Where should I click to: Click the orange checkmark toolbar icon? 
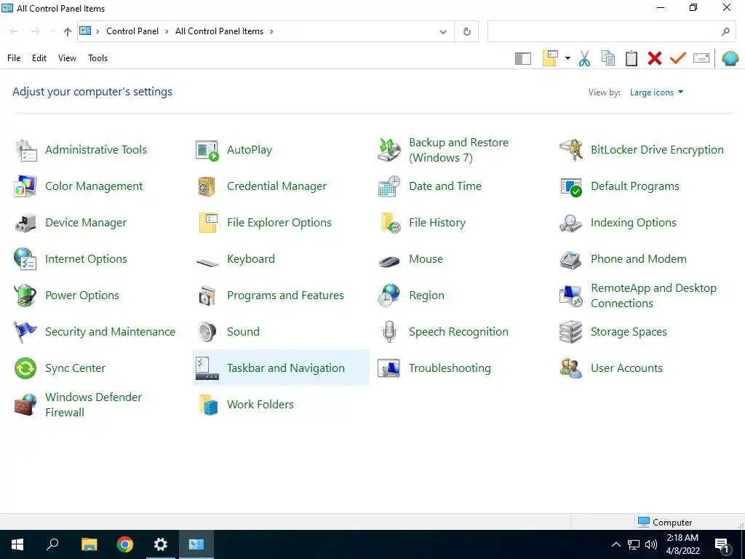pos(678,58)
